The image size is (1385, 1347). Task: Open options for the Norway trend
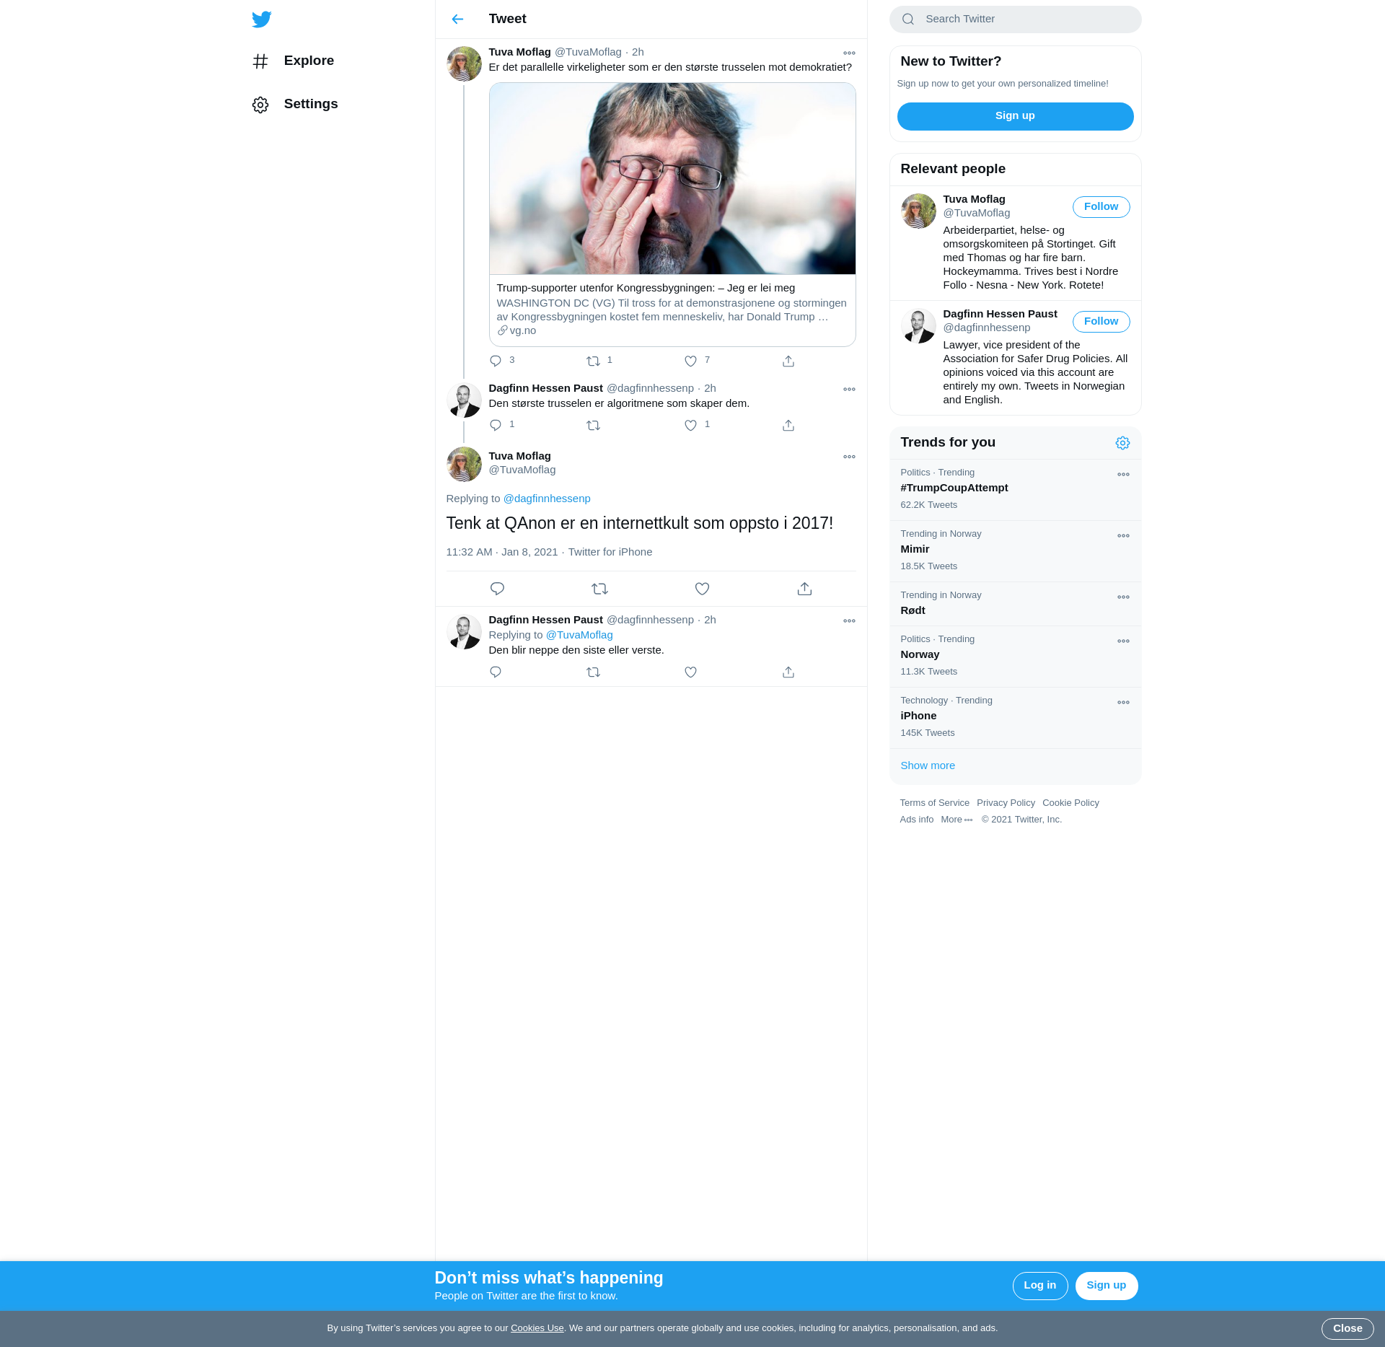1123,641
